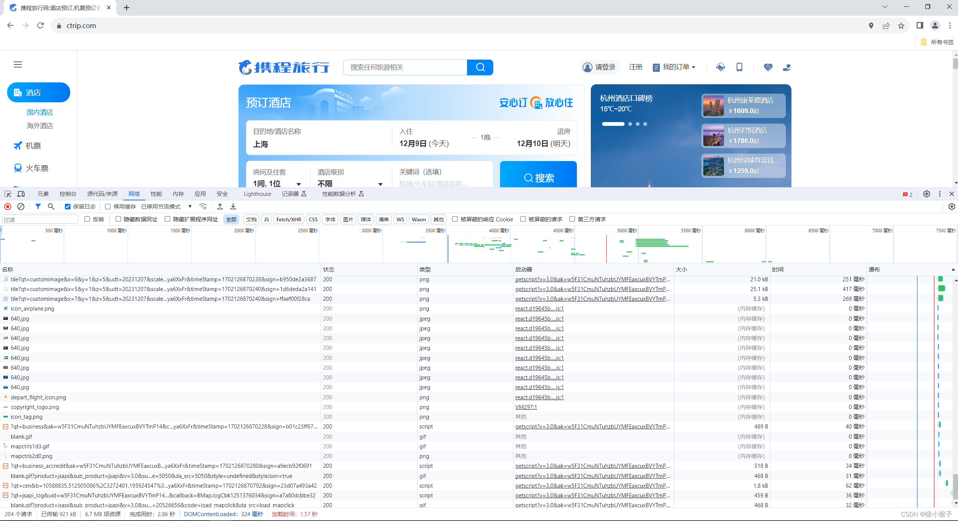Click the 过滤 filter text field
This screenshot has width=958, height=521.
click(40, 219)
